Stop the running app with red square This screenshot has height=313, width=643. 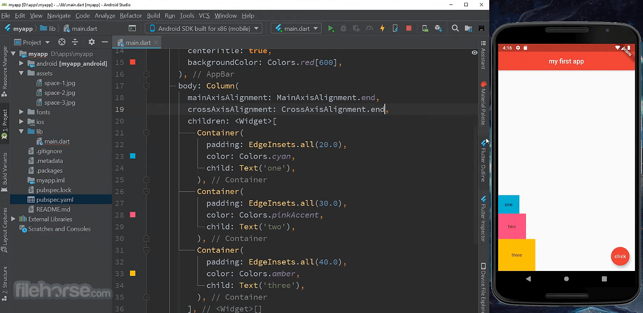click(408, 28)
